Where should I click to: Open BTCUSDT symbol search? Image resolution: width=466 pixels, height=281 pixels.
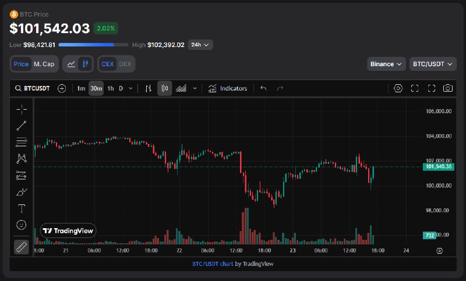coord(33,88)
